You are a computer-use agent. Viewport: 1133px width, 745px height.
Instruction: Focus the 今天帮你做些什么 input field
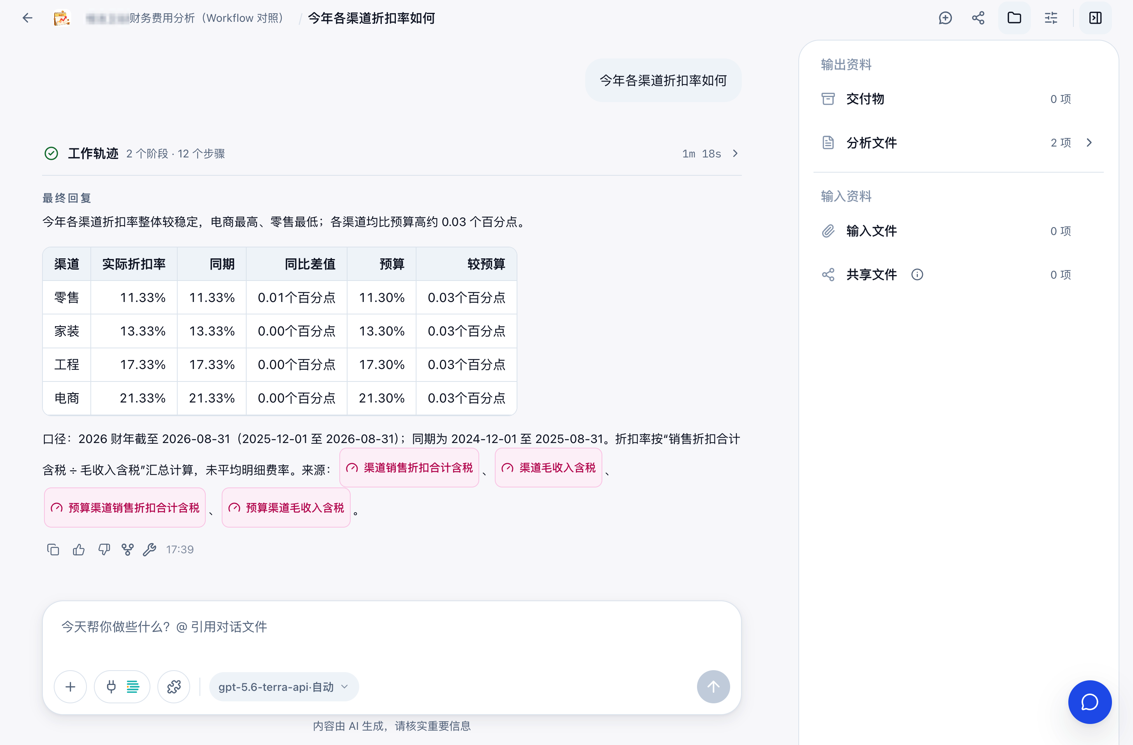pos(391,627)
